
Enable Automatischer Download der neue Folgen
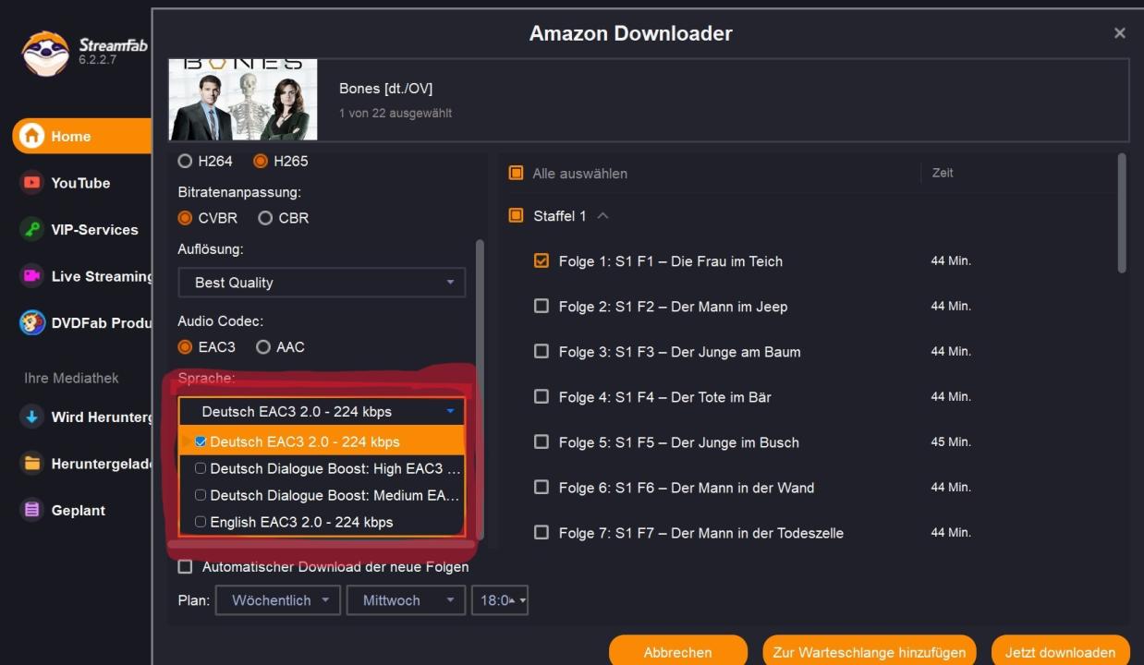coord(186,566)
